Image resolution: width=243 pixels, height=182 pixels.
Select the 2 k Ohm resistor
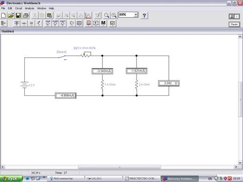pyautogui.click(x=137, y=85)
